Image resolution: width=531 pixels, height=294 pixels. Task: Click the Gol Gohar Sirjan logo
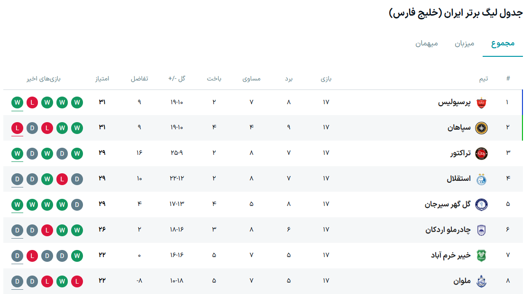pos(481,205)
